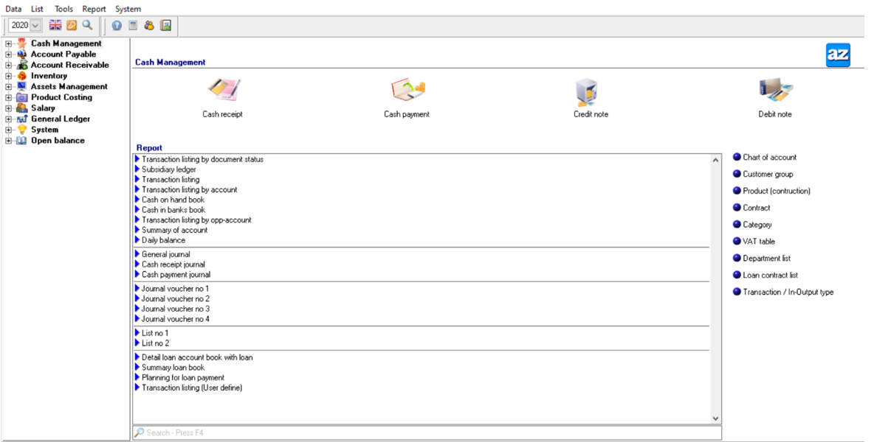Expand the Inventory tree node
This screenshot has height=442, width=877.
[x=9, y=76]
